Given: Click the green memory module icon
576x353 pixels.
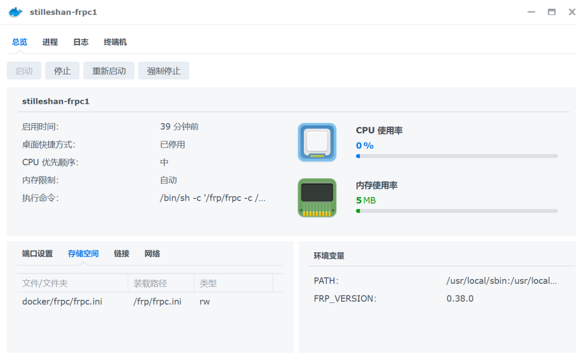Looking at the screenshot, I should (317, 198).
